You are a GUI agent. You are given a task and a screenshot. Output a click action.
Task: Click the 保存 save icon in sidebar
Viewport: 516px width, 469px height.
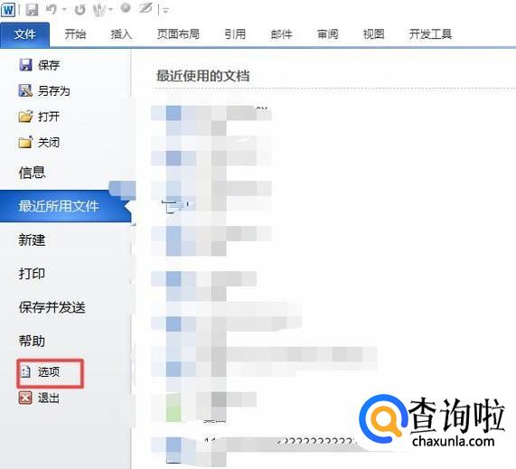tap(25, 65)
